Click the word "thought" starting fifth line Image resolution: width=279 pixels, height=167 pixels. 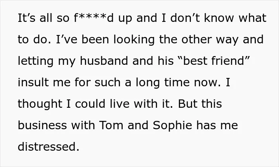[x=40, y=104]
